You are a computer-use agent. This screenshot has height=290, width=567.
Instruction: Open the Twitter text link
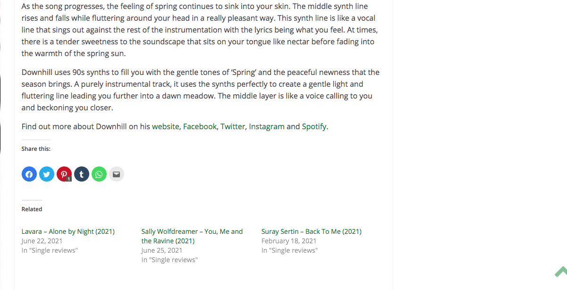[x=233, y=126]
